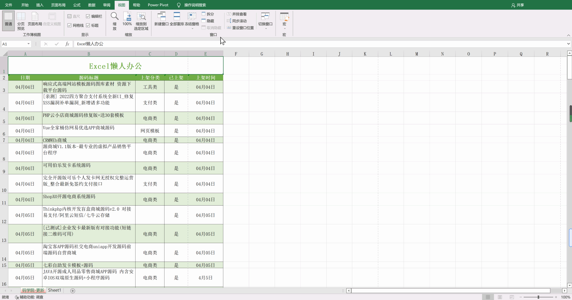Toggle the 网格线 gridlines checkbox
Image resolution: width=572 pixels, height=300 pixels.
(x=76, y=25)
